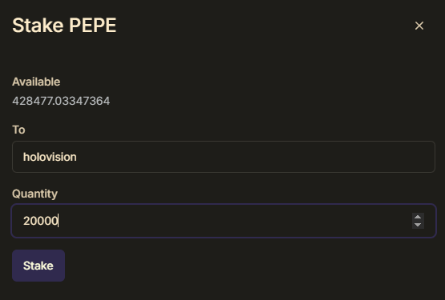Click the Quantity spinner control box
445x300 pixels.
pyautogui.click(x=418, y=221)
